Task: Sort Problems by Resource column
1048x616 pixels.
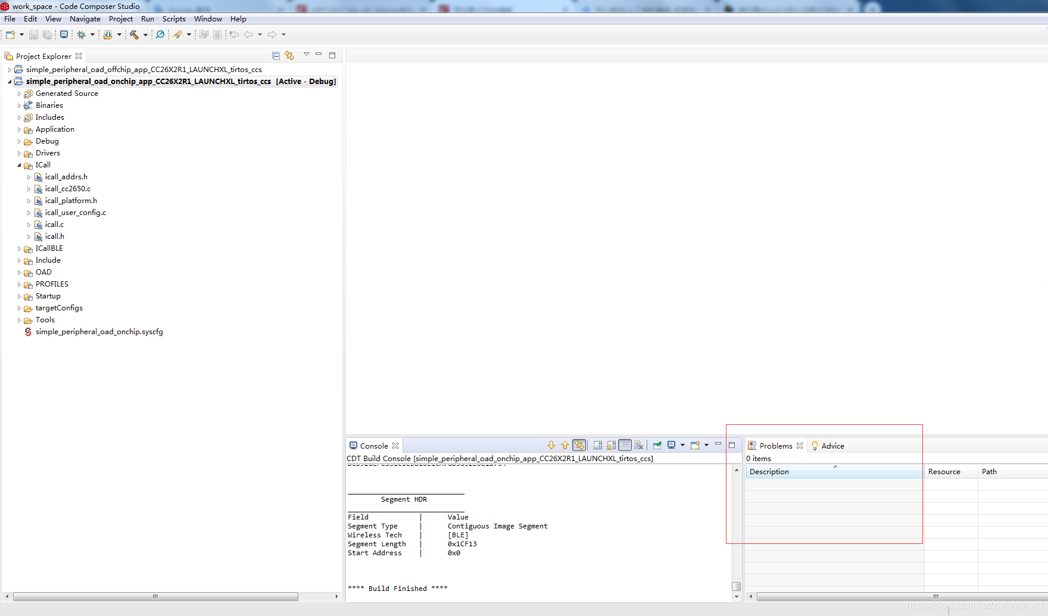Action: [951, 472]
